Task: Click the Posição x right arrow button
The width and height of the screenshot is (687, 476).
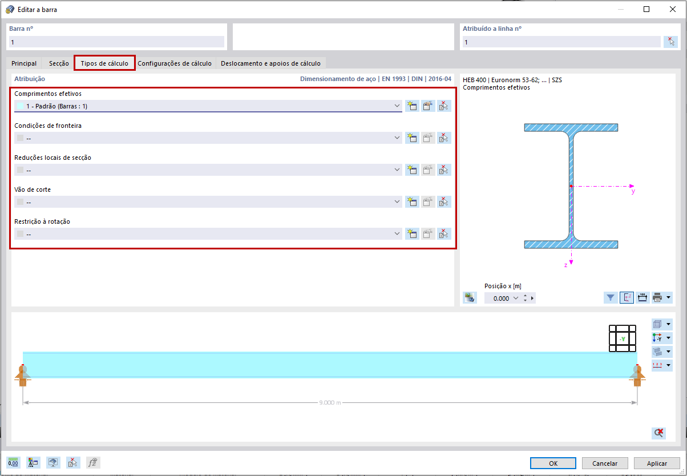Action: [532, 298]
